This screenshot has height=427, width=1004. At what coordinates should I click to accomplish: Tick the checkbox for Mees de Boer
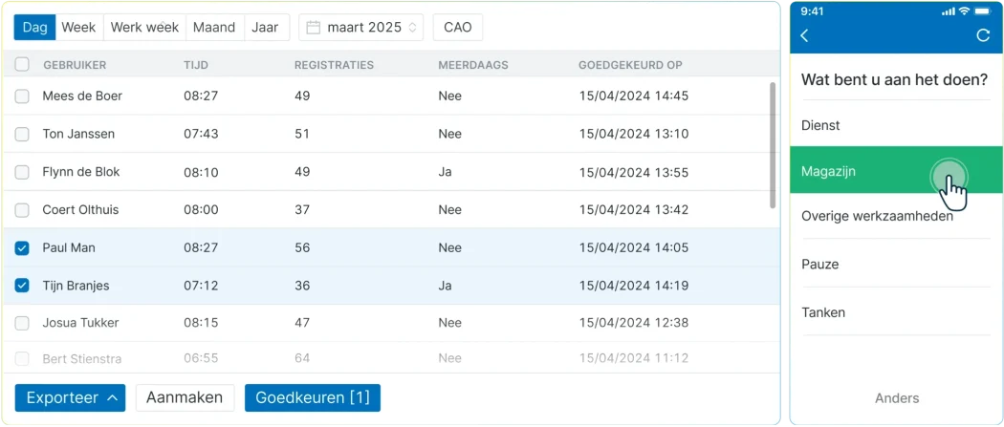click(x=22, y=96)
